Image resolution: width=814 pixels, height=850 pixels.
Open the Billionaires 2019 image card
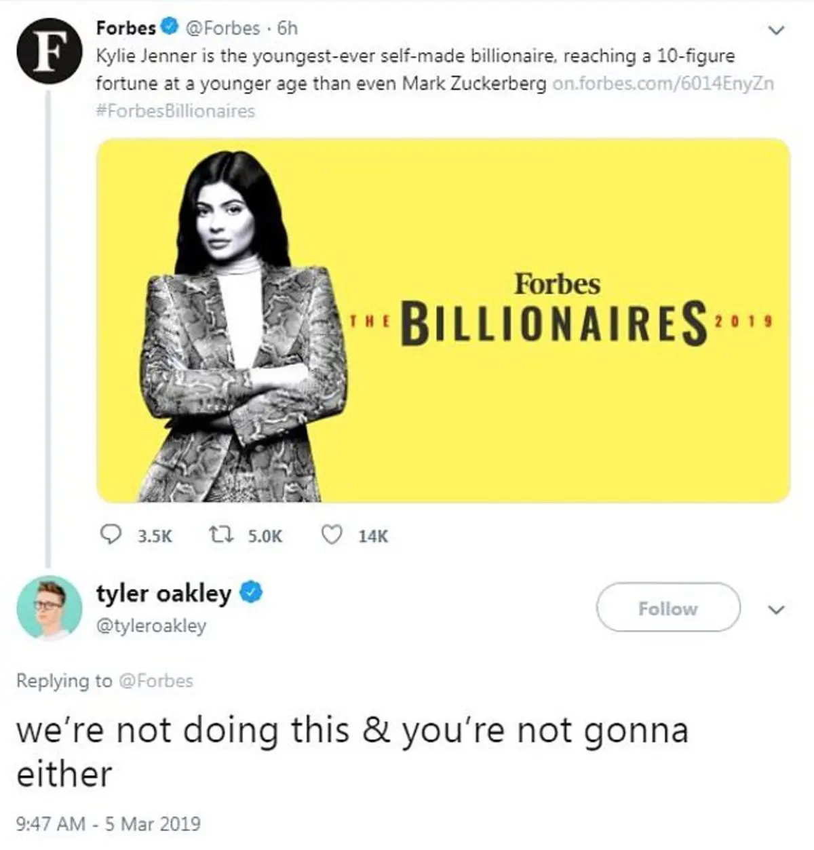444,320
